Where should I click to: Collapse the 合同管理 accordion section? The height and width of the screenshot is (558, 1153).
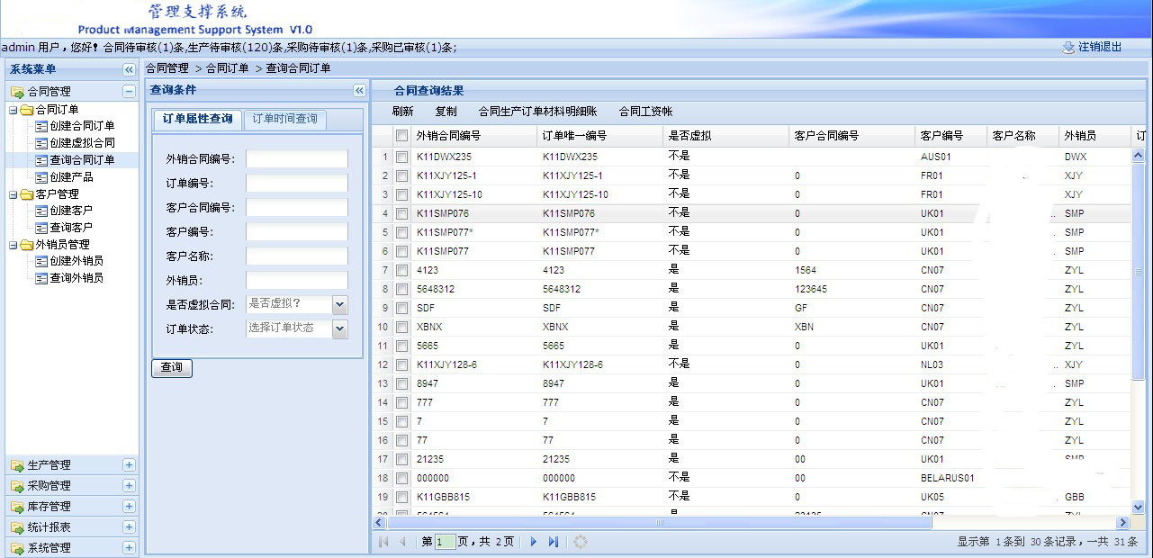pos(129,92)
